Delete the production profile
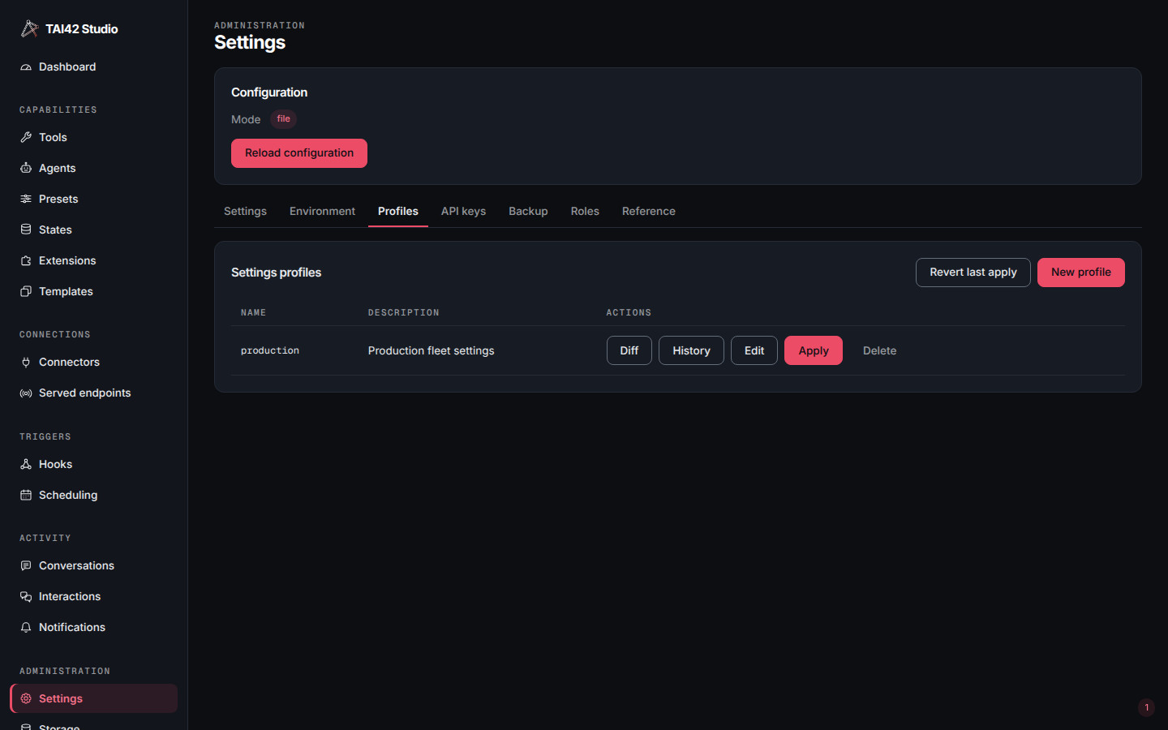This screenshot has height=730, width=1168. point(879,350)
